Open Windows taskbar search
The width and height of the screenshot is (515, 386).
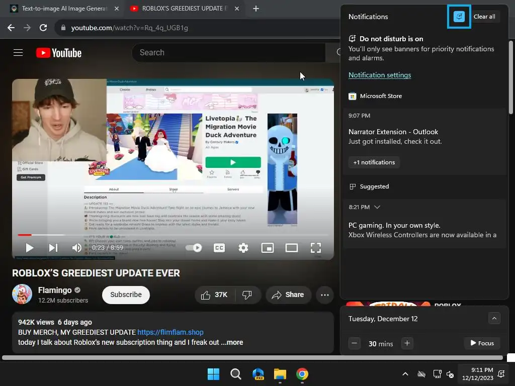(x=236, y=374)
